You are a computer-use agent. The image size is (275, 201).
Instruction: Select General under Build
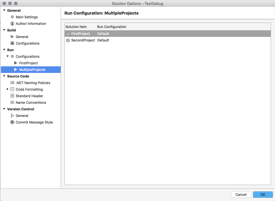tap(22, 37)
